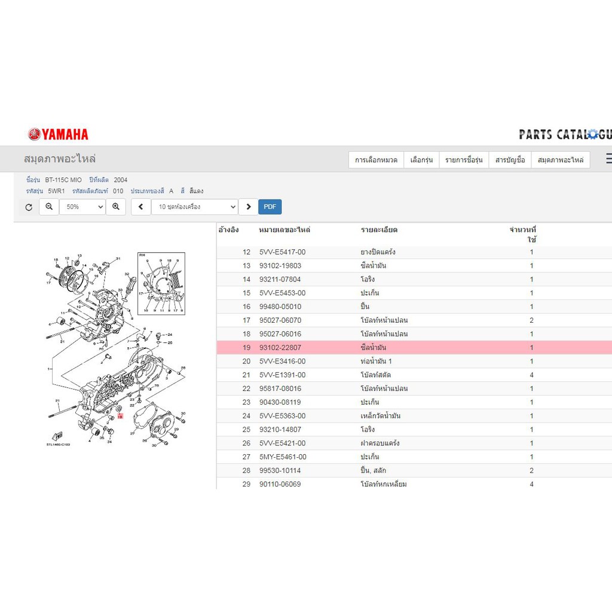The height and width of the screenshot is (612, 612).
Task: Open the hamburger menu icon at top right
Action: [x=608, y=158]
